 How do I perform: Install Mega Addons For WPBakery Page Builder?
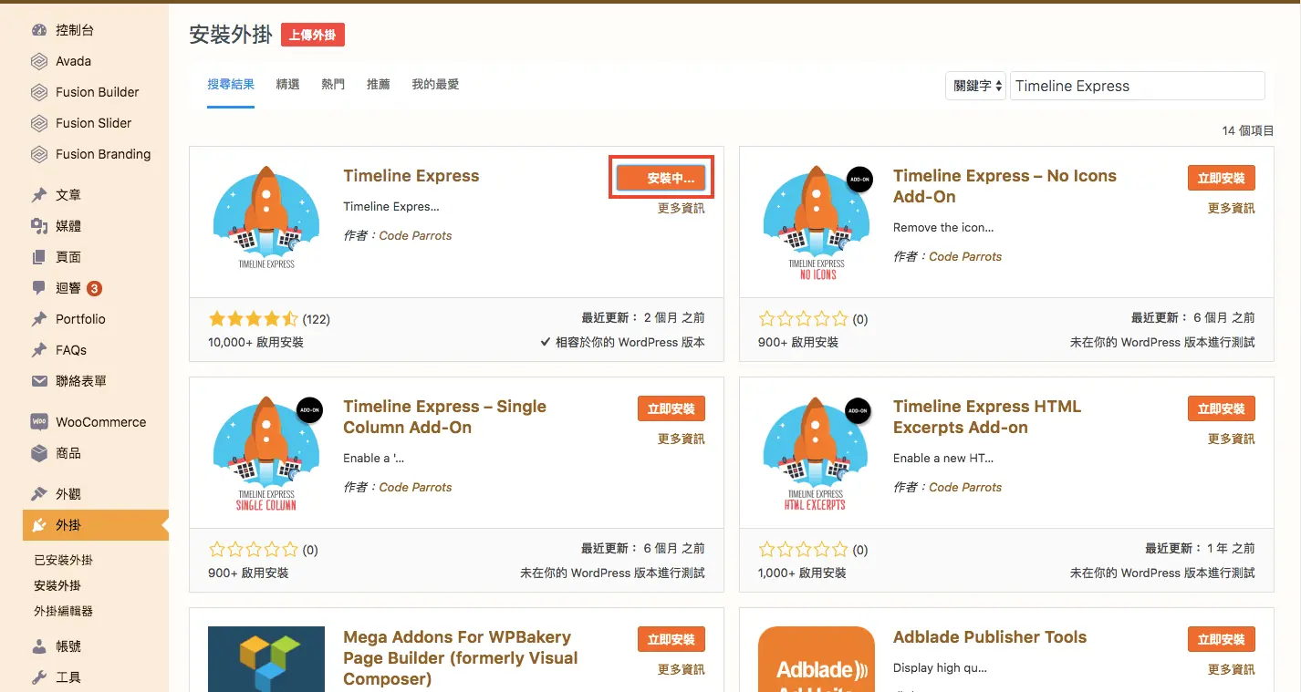[x=671, y=640]
